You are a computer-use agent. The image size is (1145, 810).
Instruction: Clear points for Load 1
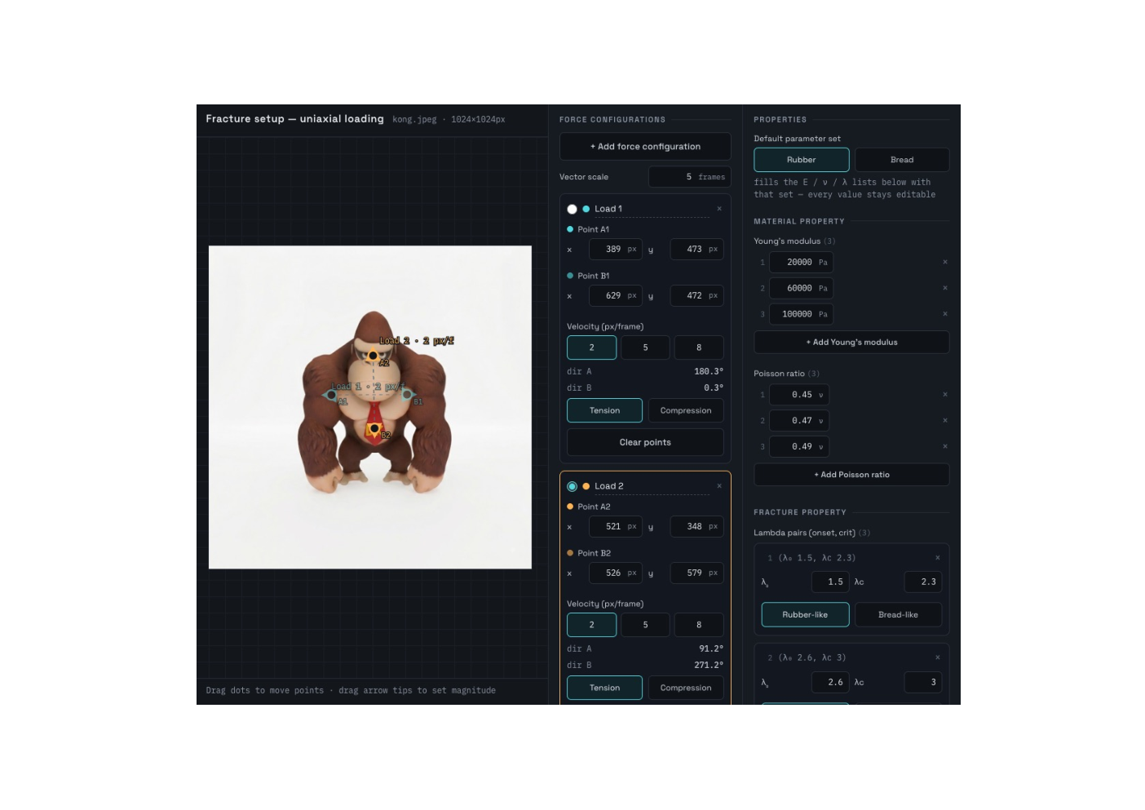click(x=645, y=442)
